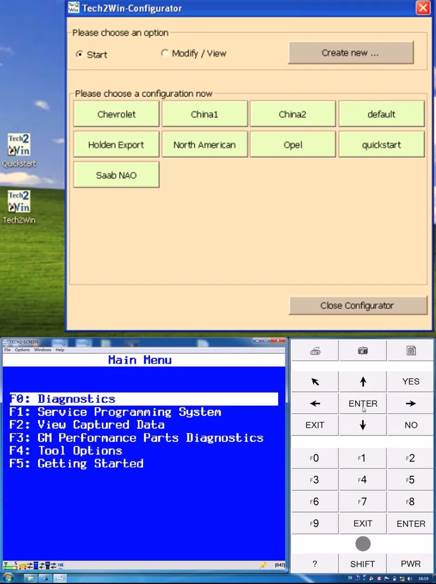Click the yellow car icon in status bar
Viewport: 436px width, 584px height.
(22, 566)
